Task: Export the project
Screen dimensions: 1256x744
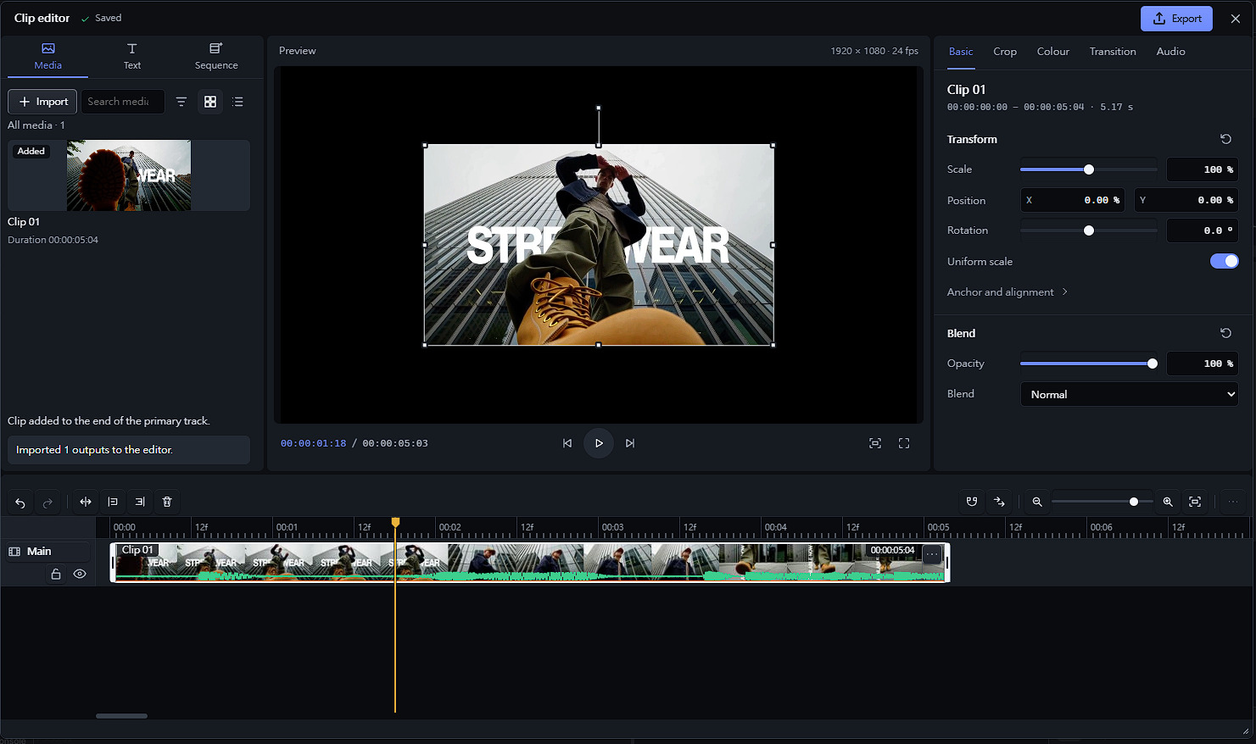Action: tap(1176, 19)
